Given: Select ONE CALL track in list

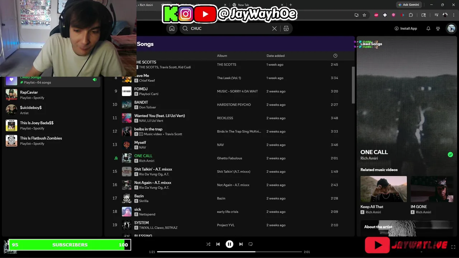Looking at the screenshot, I should coord(143,156).
